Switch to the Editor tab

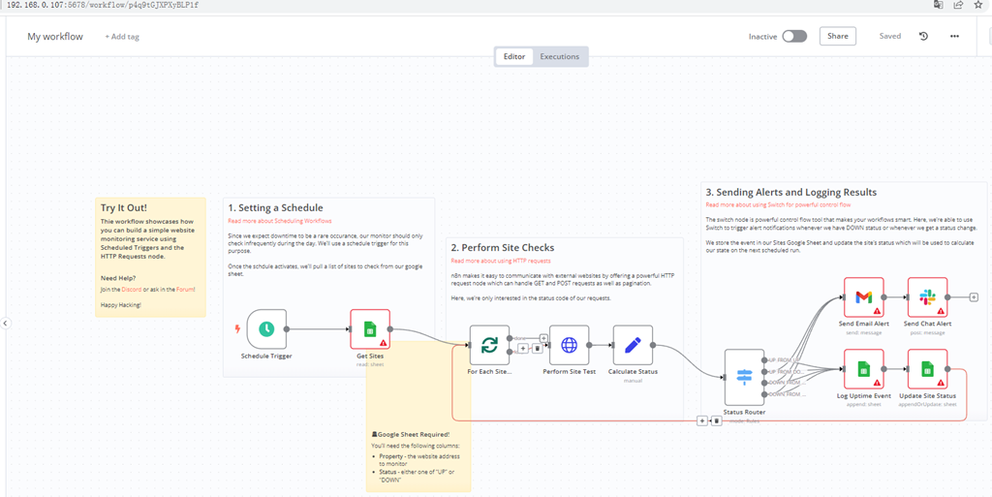pyautogui.click(x=514, y=56)
